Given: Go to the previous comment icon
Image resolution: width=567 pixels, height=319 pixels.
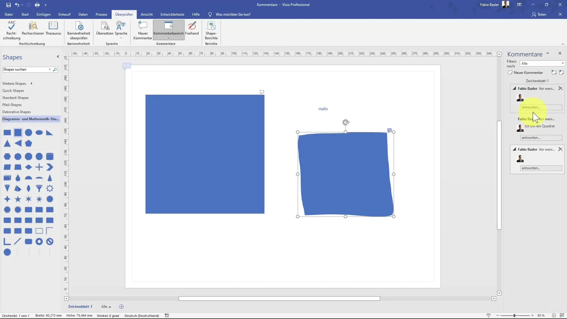Looking at the screenshot, I should tap(554, 72).
